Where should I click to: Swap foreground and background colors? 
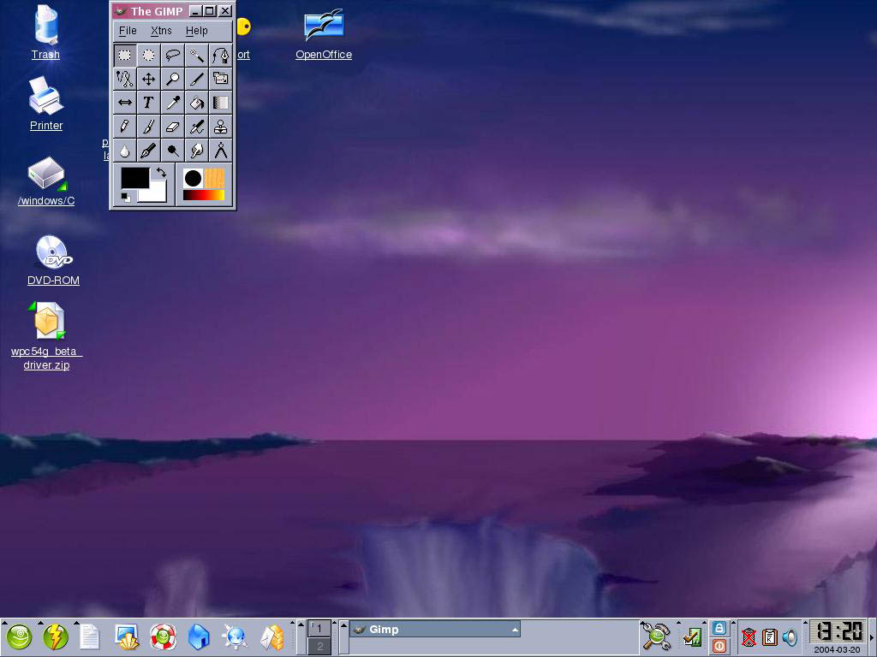(x=161, y=173)
